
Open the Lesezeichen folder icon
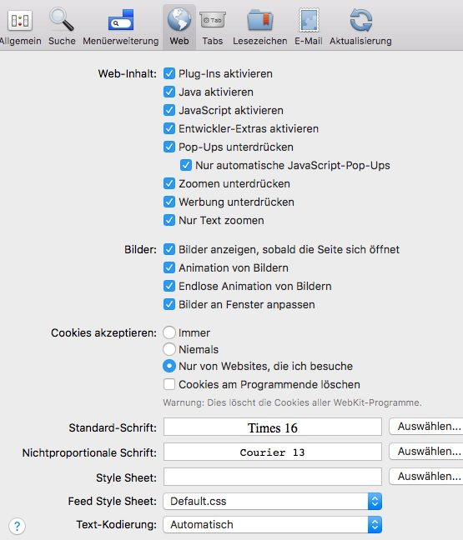point(260,20)
